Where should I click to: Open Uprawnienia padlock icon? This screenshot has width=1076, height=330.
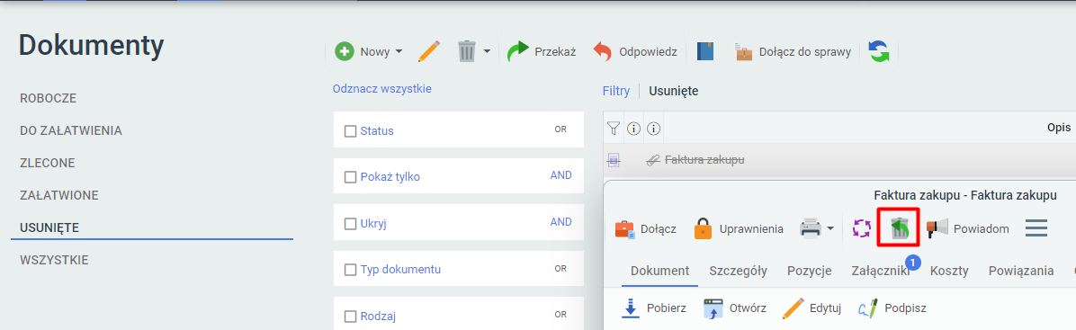tap(704, 229)
